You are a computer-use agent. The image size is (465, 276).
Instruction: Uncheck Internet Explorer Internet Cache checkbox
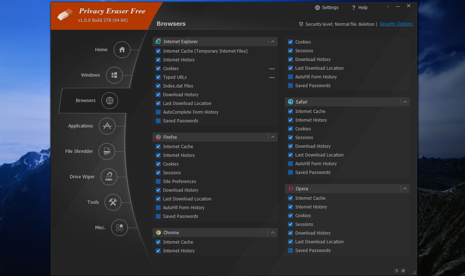(x=158, y=51)
